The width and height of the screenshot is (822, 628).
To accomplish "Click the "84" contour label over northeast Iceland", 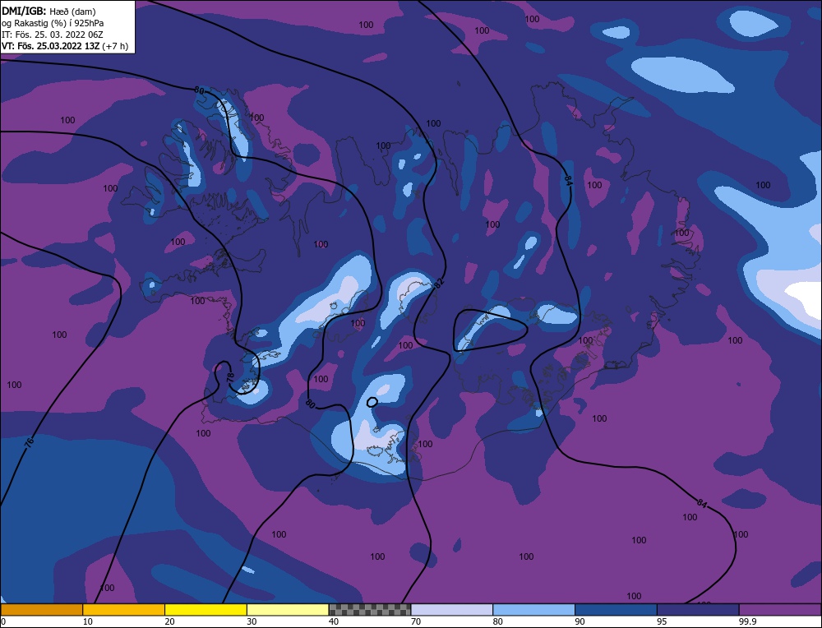I will pos(568,181).
